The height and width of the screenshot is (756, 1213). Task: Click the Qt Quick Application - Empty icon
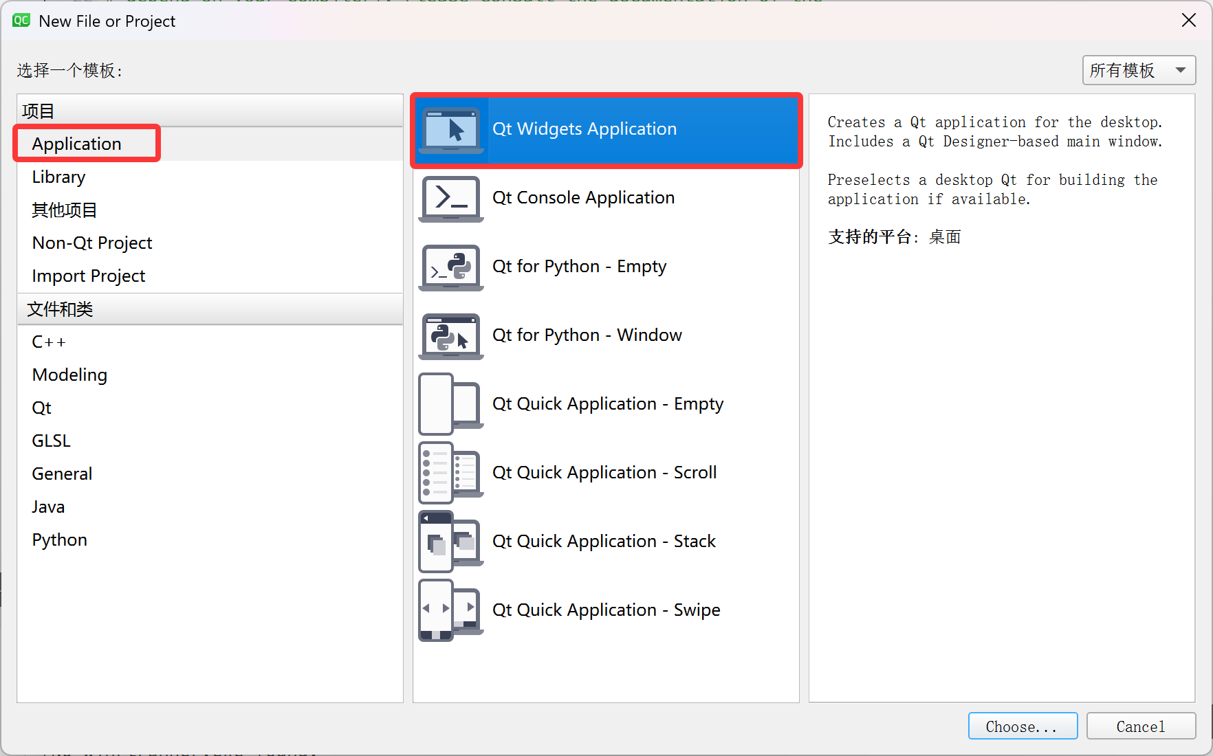tap(451, 404)
